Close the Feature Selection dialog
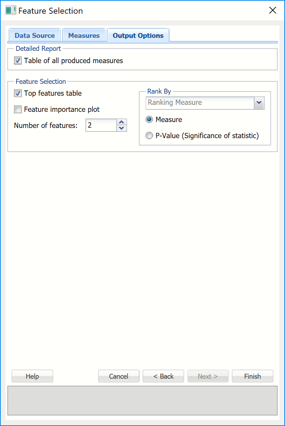The image size is (285, 426). point(273,10)
